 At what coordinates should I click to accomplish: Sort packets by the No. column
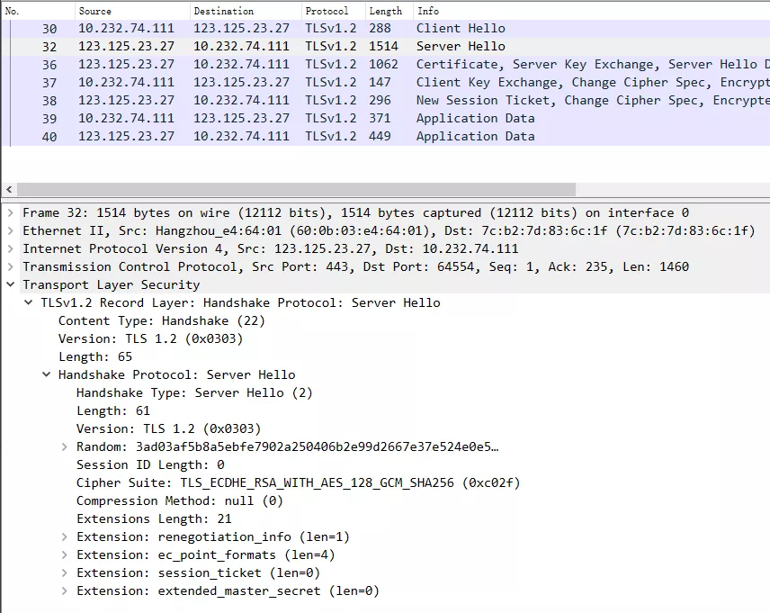(x=38, y=11)
